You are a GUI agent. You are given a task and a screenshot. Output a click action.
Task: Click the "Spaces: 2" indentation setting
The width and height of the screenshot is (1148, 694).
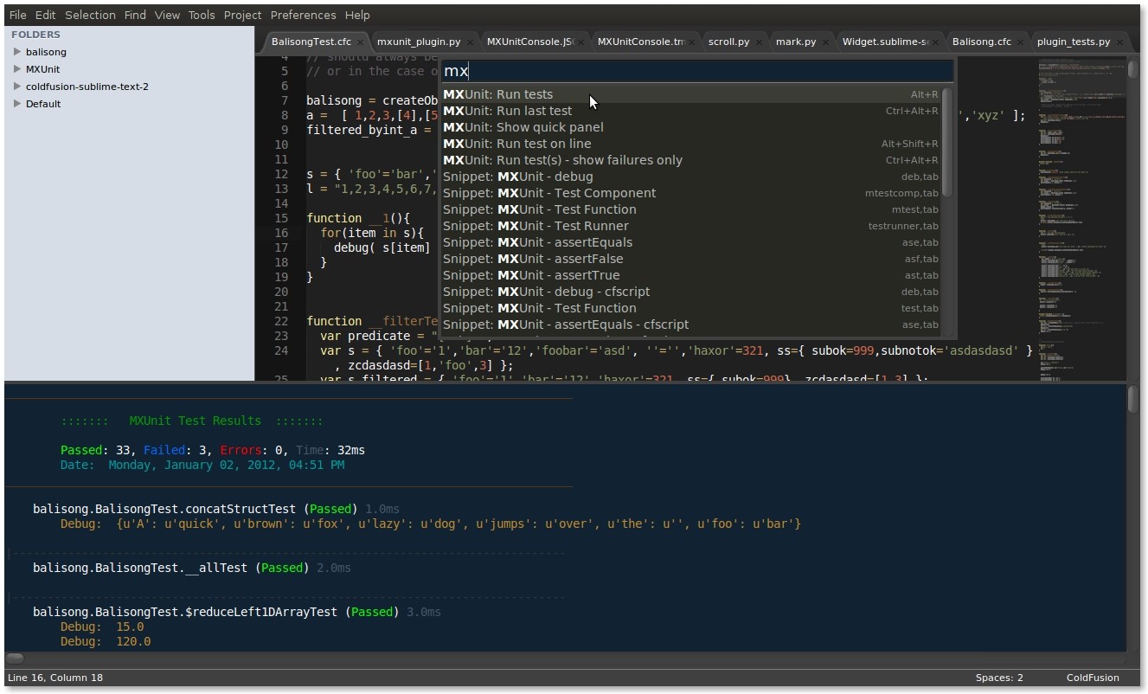[x=999, y=678]
